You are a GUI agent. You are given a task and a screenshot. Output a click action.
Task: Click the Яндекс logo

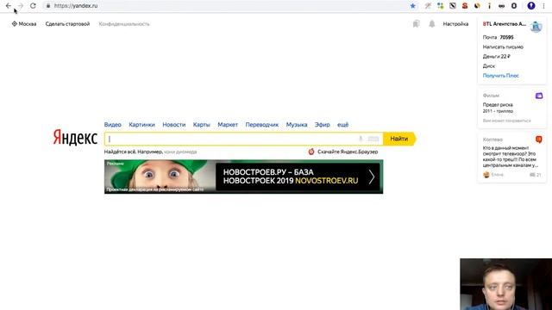click(x=75, y=138)
